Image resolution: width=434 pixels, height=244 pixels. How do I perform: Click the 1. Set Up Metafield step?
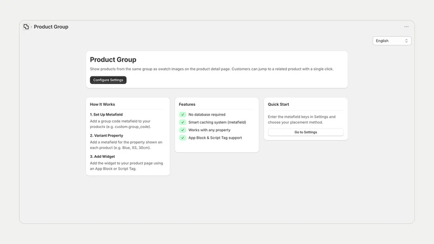(x=106, y=114)
